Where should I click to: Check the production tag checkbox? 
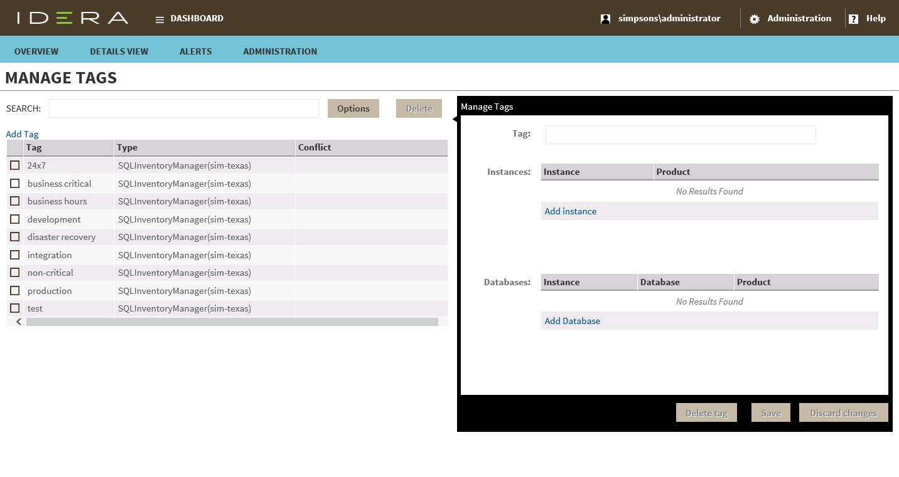click(x=14, y=290)
